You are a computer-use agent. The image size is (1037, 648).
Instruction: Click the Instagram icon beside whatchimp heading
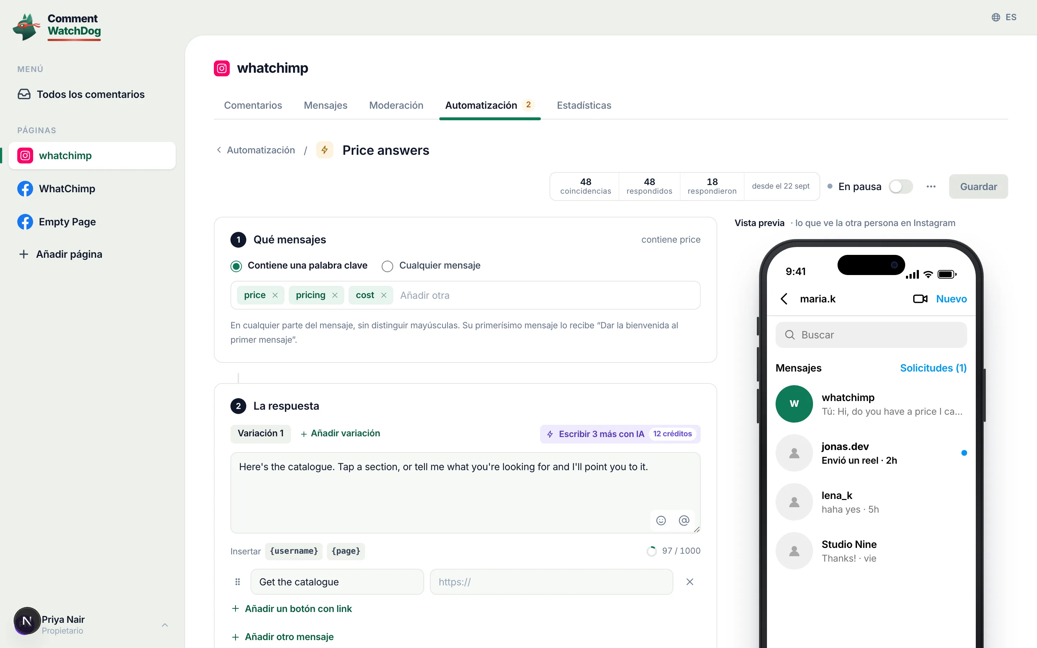tap(221, 68)
